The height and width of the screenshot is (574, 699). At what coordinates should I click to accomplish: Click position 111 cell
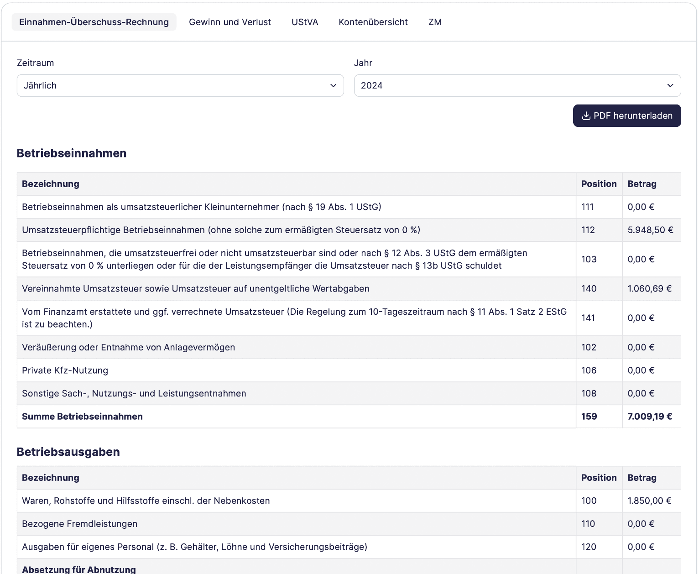pos(599,207)
